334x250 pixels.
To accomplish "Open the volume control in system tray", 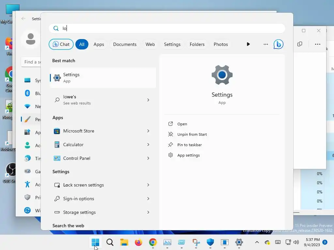I will (x=296, y=242).
